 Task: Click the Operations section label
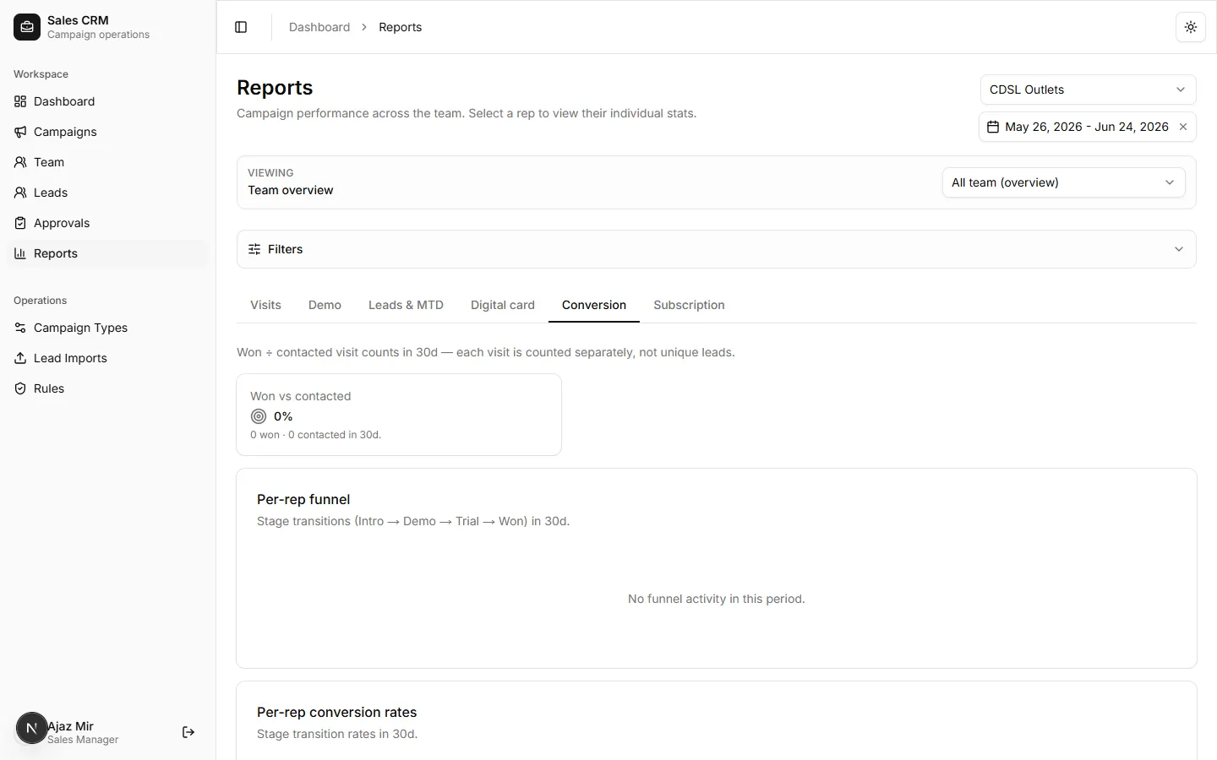[x=40, y=301]
